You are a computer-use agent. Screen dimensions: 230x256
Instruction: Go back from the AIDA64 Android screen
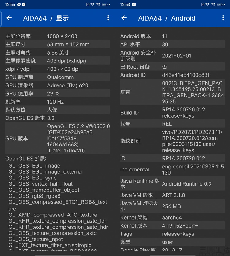[124, 18]
